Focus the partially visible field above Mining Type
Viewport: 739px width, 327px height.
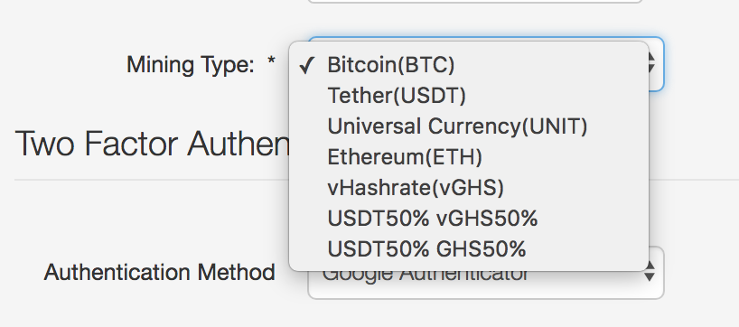(474, 2)
